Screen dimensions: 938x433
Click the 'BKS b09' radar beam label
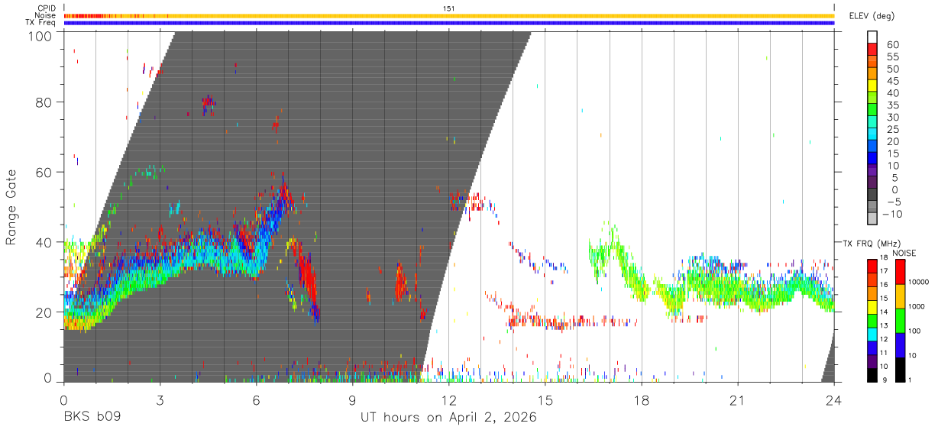[x=92, y=417]
